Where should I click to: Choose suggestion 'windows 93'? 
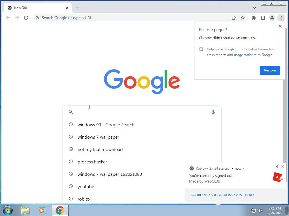[x=142, y=125]
